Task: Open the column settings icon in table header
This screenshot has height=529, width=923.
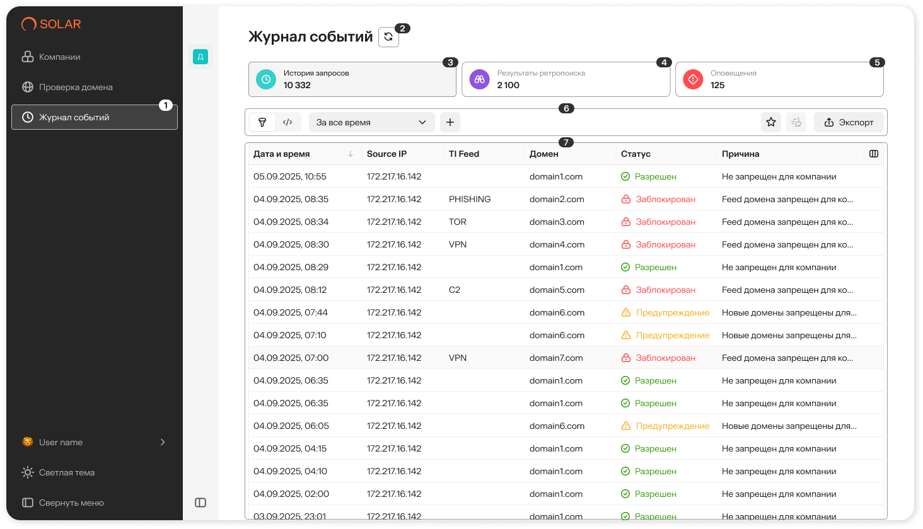Action: point(874,154)
